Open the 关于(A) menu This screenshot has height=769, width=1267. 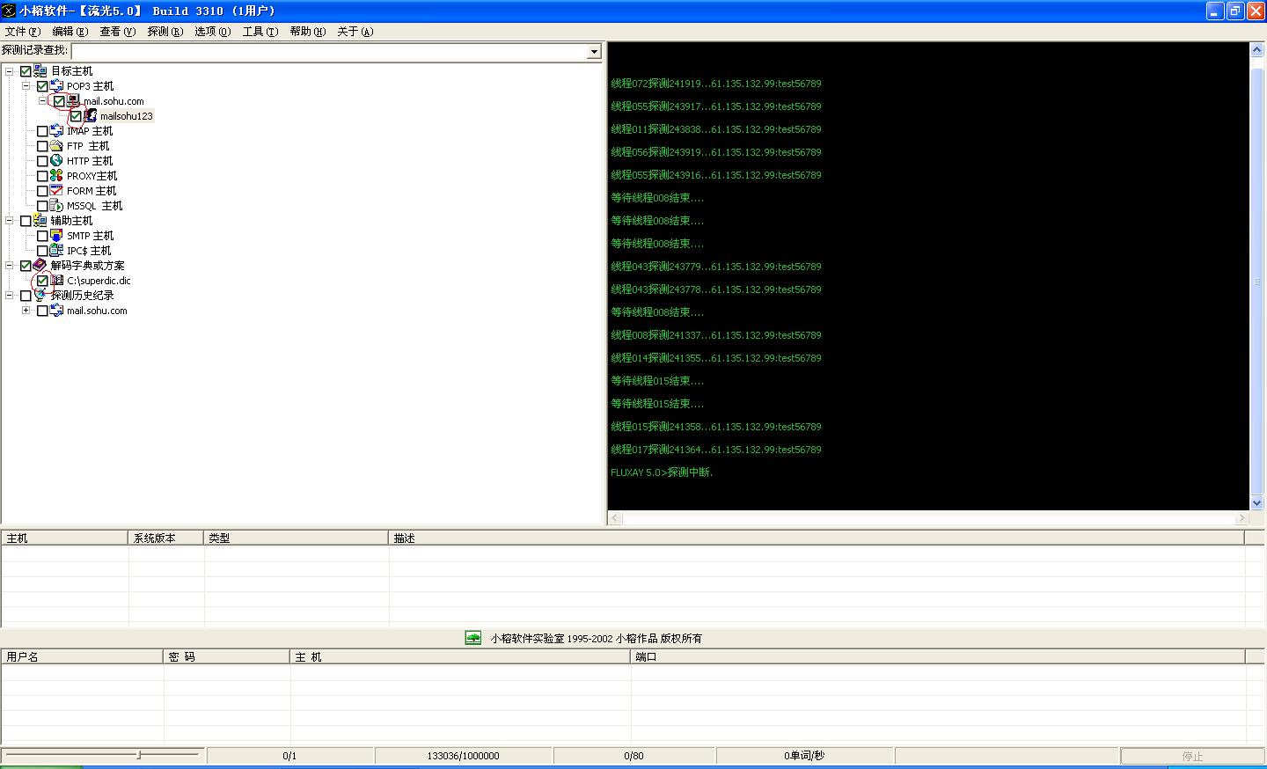(x=355, y=32)
